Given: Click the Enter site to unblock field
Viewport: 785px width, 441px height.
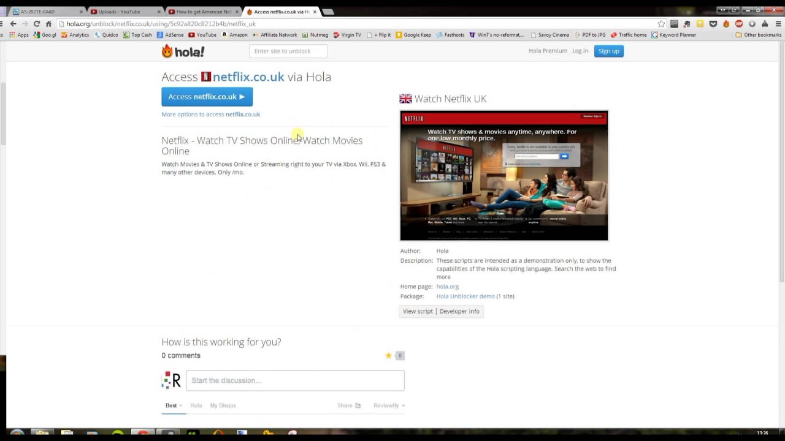Looking at the screenshot, I should 288,51.
